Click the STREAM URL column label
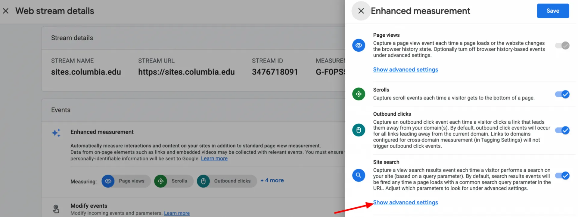 point(156,61)
